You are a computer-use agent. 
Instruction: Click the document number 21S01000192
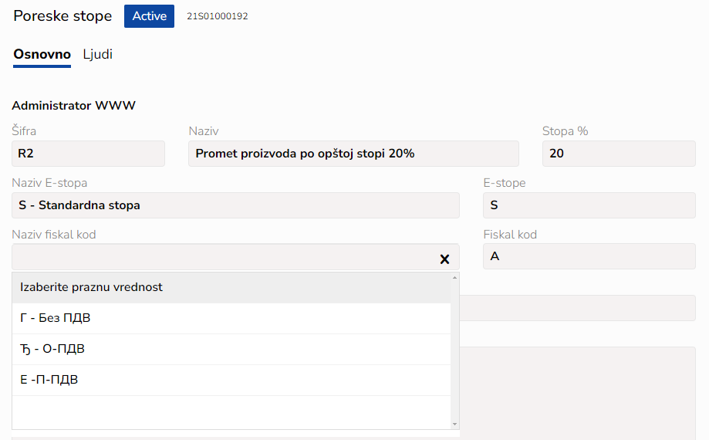pyautogui.click(x=218, y=16)
